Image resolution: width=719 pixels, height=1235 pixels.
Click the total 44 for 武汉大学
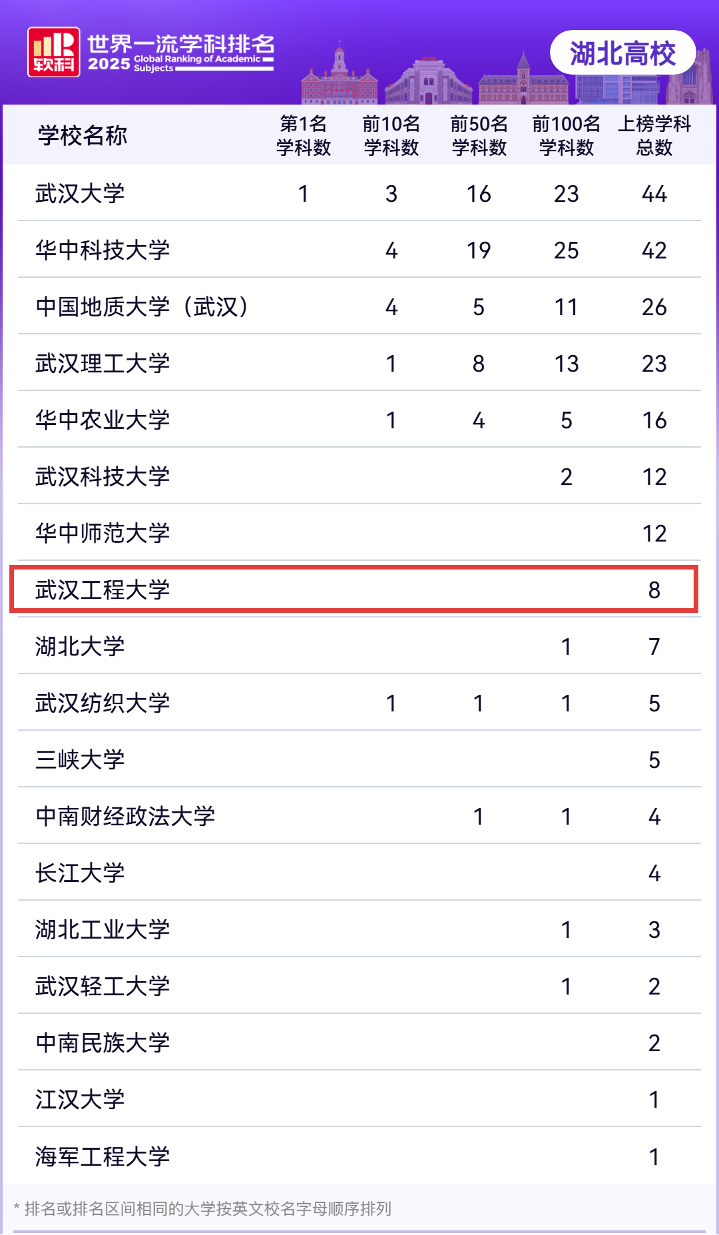654,194
